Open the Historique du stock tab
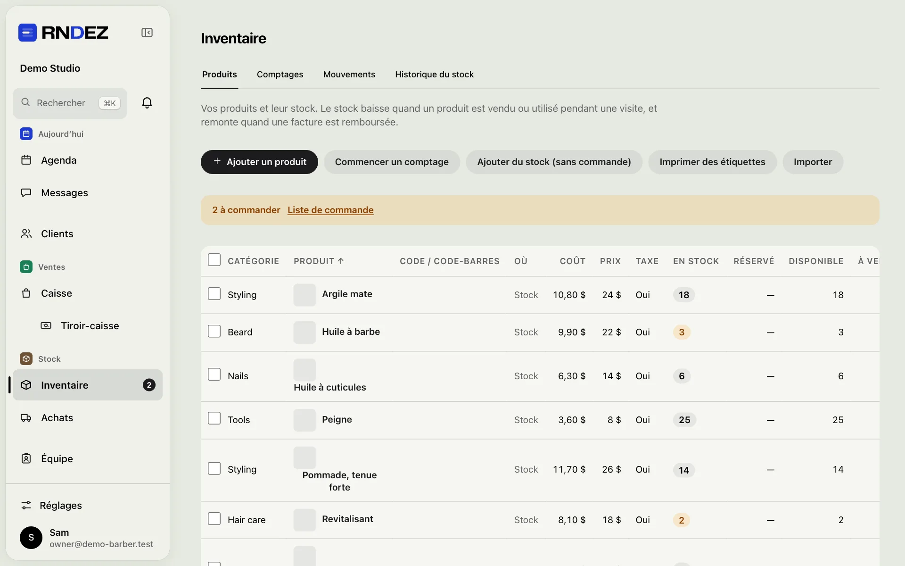The height and width of the screenshot is (566, 905). point(434,75)
